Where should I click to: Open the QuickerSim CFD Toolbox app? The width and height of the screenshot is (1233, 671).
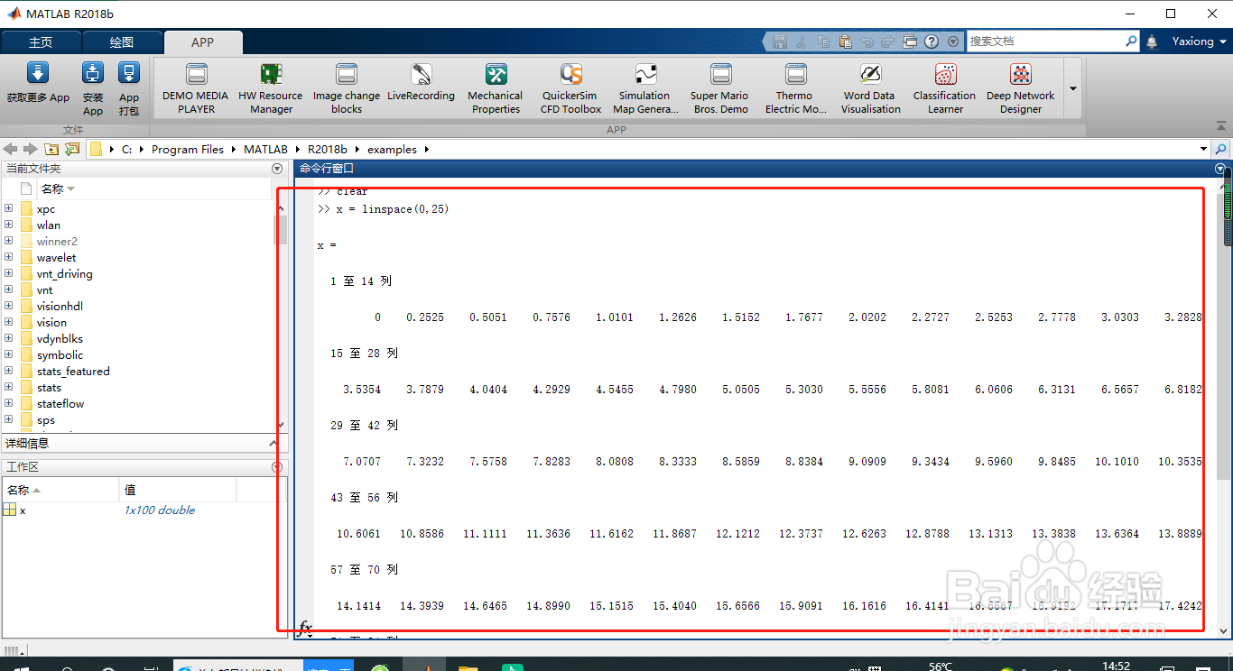pyautogui.click(x=570, y=88)
